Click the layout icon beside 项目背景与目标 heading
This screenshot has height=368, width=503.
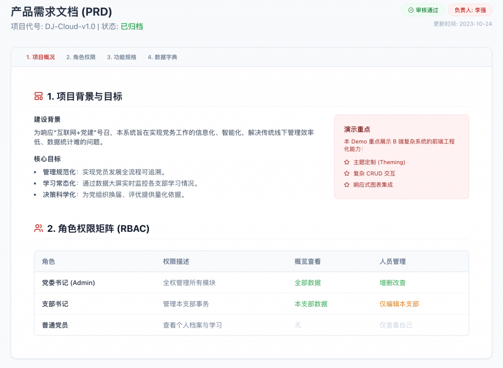coord(38,96)
